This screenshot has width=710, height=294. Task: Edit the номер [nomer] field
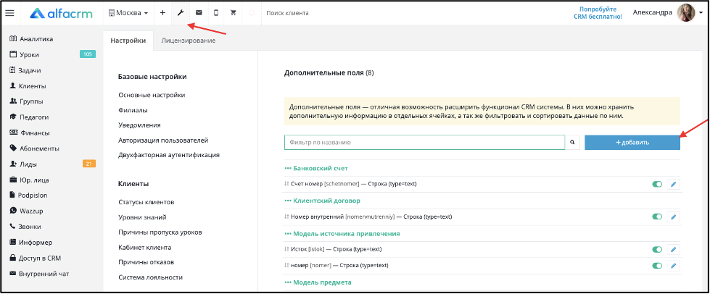(x=673, y=266)
